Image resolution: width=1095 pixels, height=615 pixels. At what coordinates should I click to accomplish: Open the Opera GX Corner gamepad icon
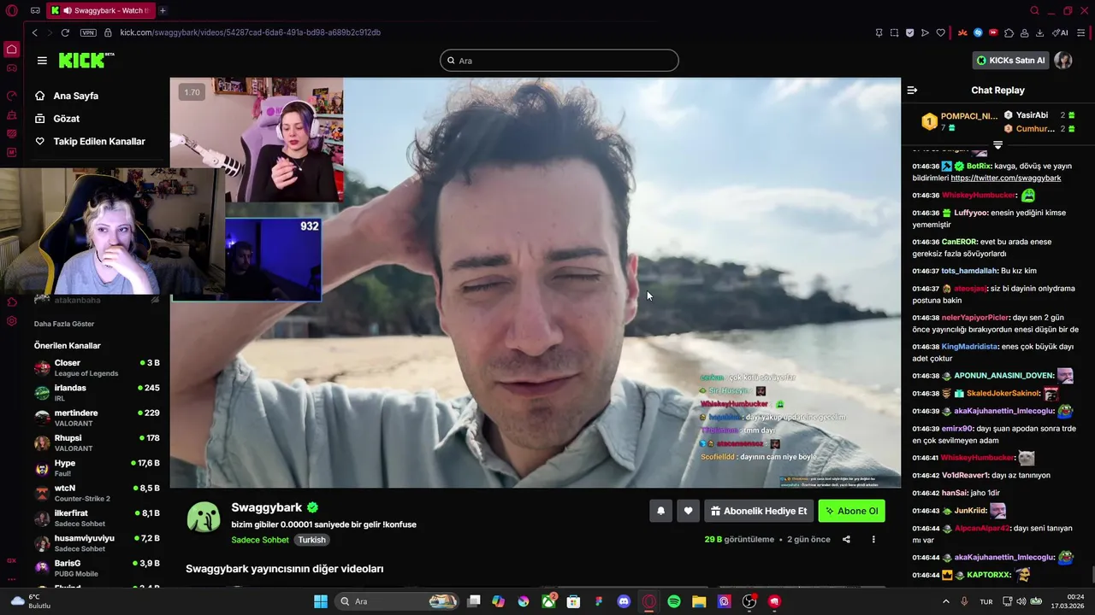pos(35,11)
